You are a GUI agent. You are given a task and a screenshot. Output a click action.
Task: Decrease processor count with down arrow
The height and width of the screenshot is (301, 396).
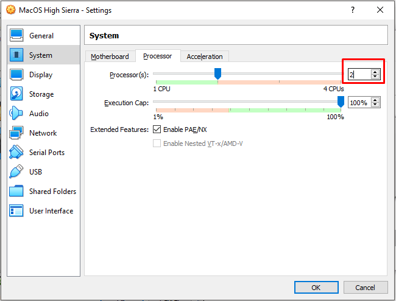(375, 77)
